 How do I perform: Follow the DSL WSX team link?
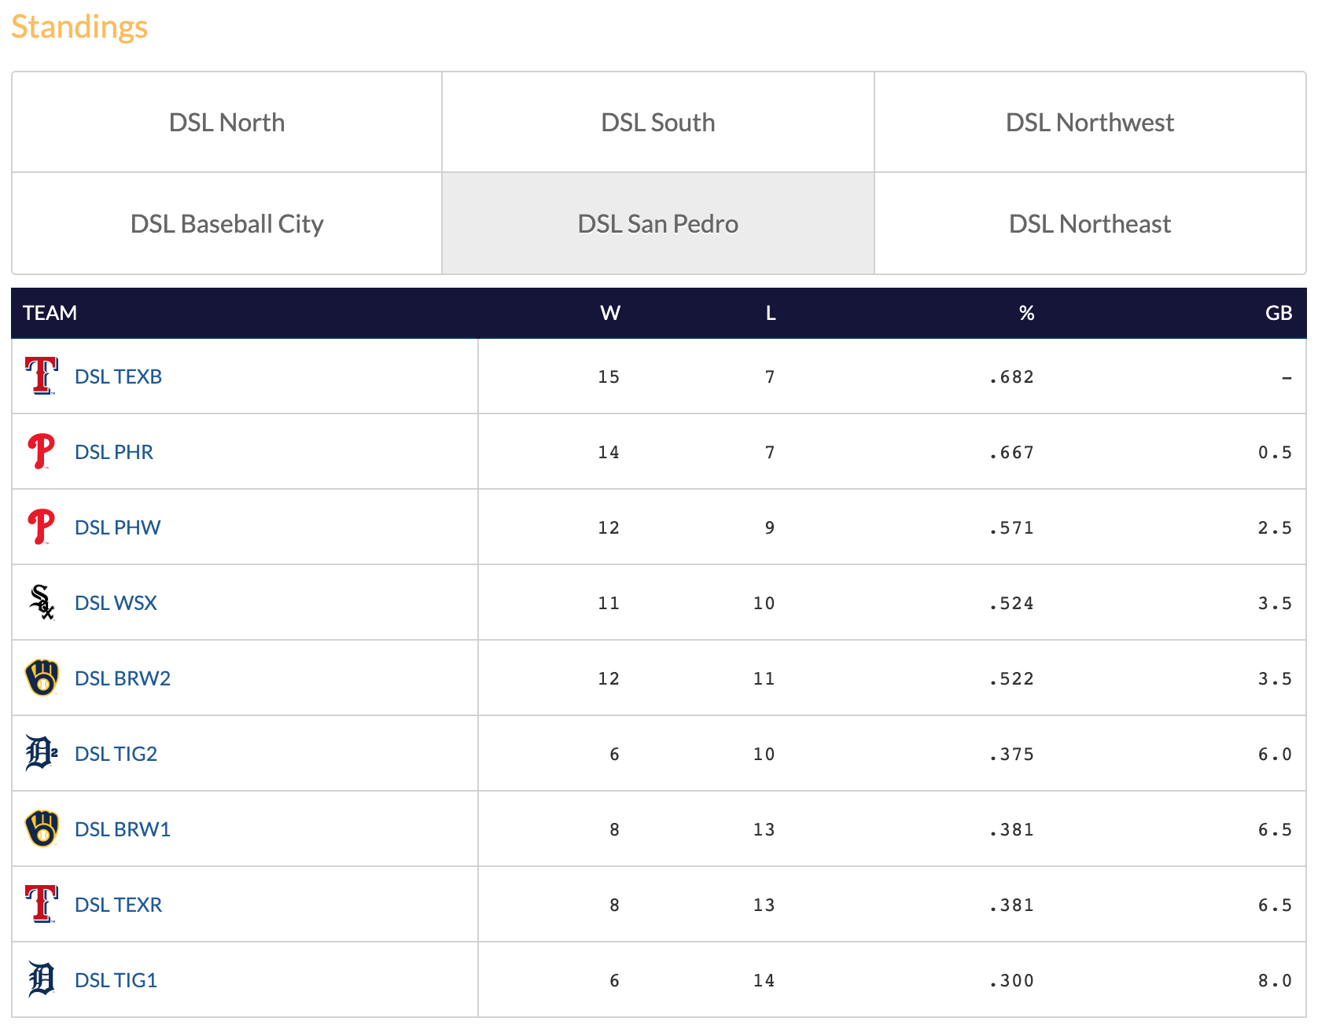[116, 603]
